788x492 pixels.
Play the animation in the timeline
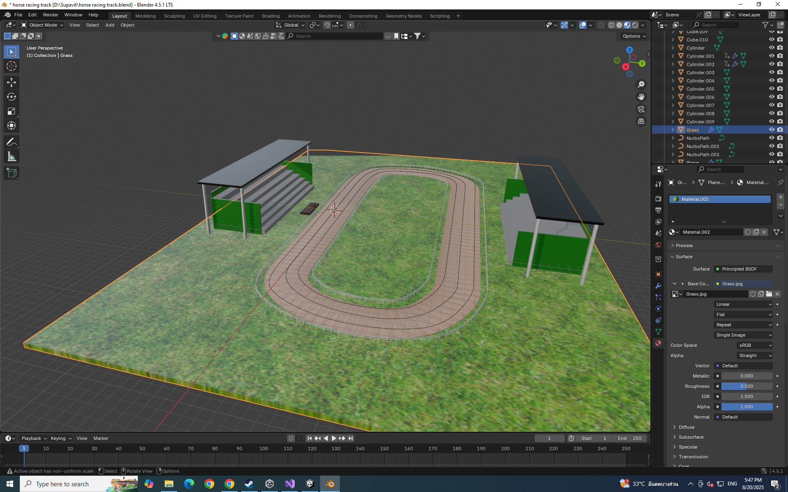pos(334,438)
